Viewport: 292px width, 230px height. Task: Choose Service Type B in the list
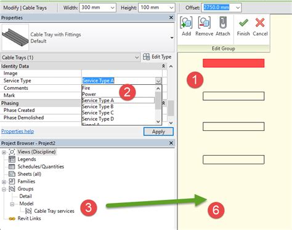(x=98, y=106)
